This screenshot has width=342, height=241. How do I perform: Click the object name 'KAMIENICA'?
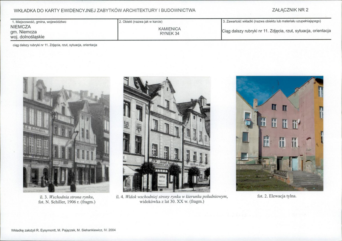[x=169, y=29]
